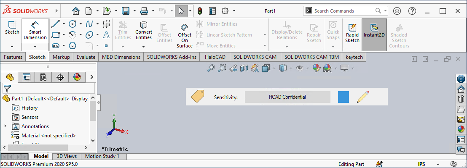
Task: Click the Home icon in title bar
Action: pyautogui.click(x=76, y=11)
